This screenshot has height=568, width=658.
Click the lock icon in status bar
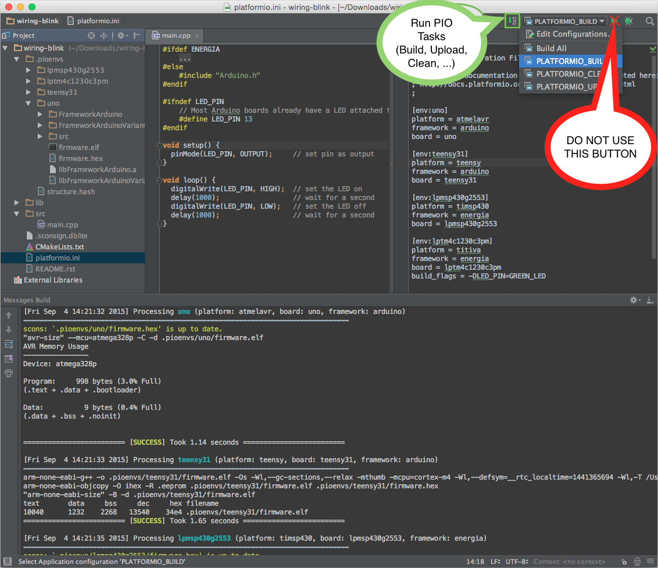(624, 562)
